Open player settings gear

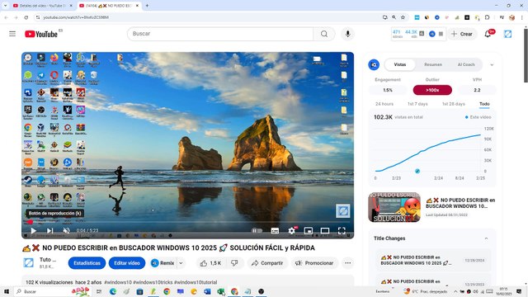coord(291,231)
